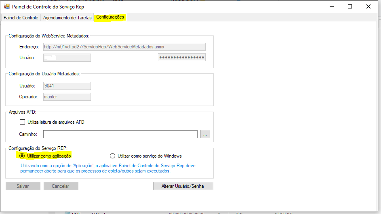Screen dimensions: 381x214
Task: Click the Operador field containing master
Action: click(x=67, y=97)
